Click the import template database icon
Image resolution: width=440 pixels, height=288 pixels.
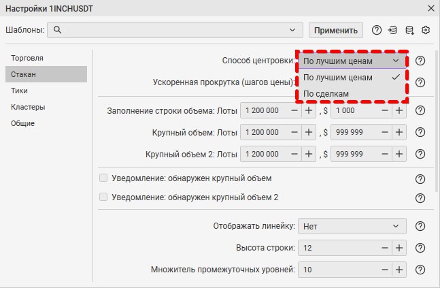coord(392,30)
